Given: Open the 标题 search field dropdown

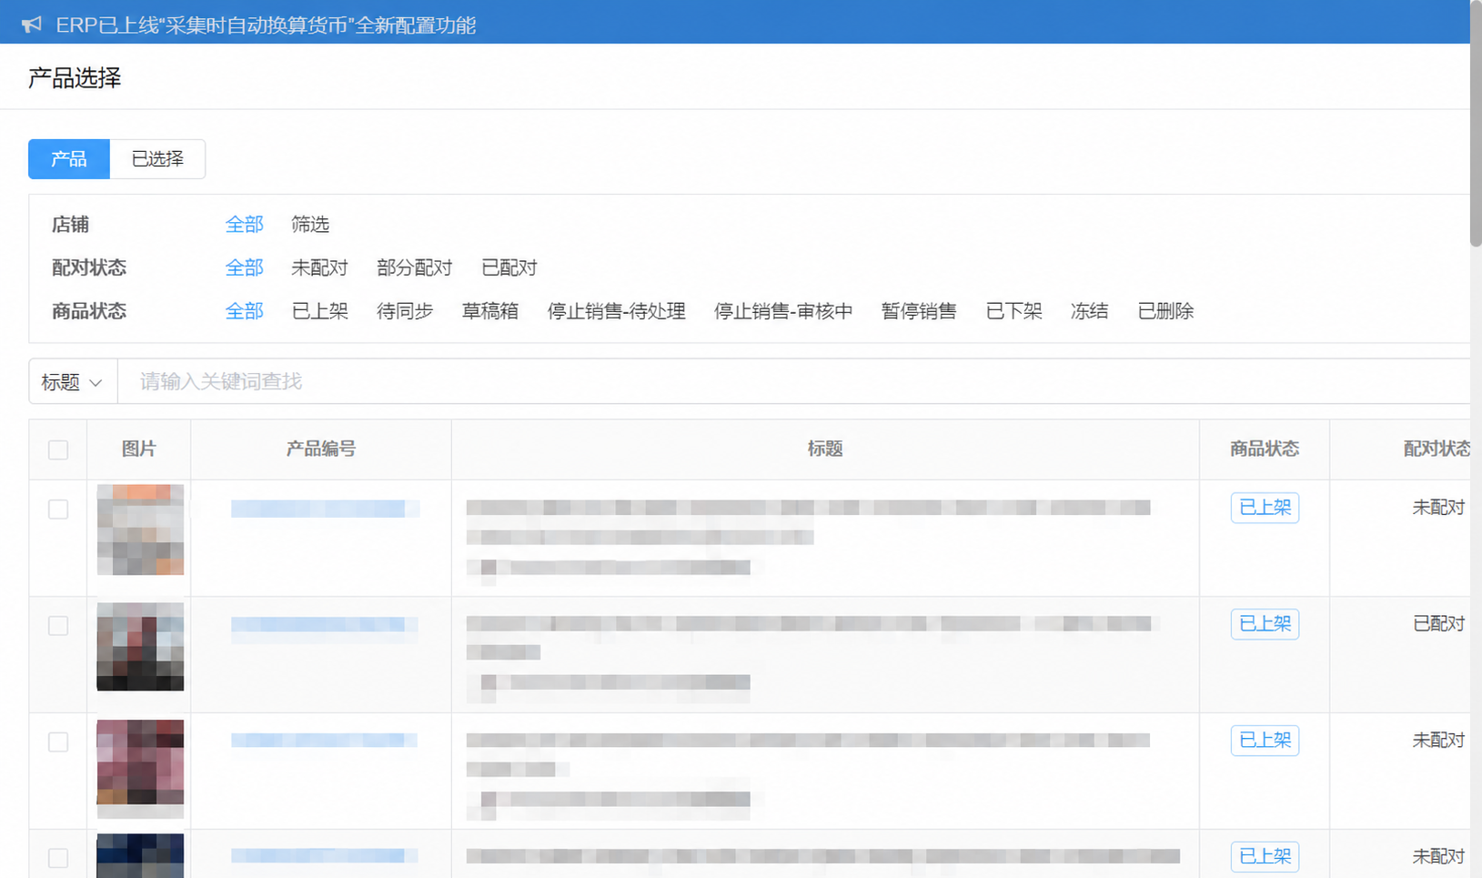Looking at the screenshot, I should [73, 382].
